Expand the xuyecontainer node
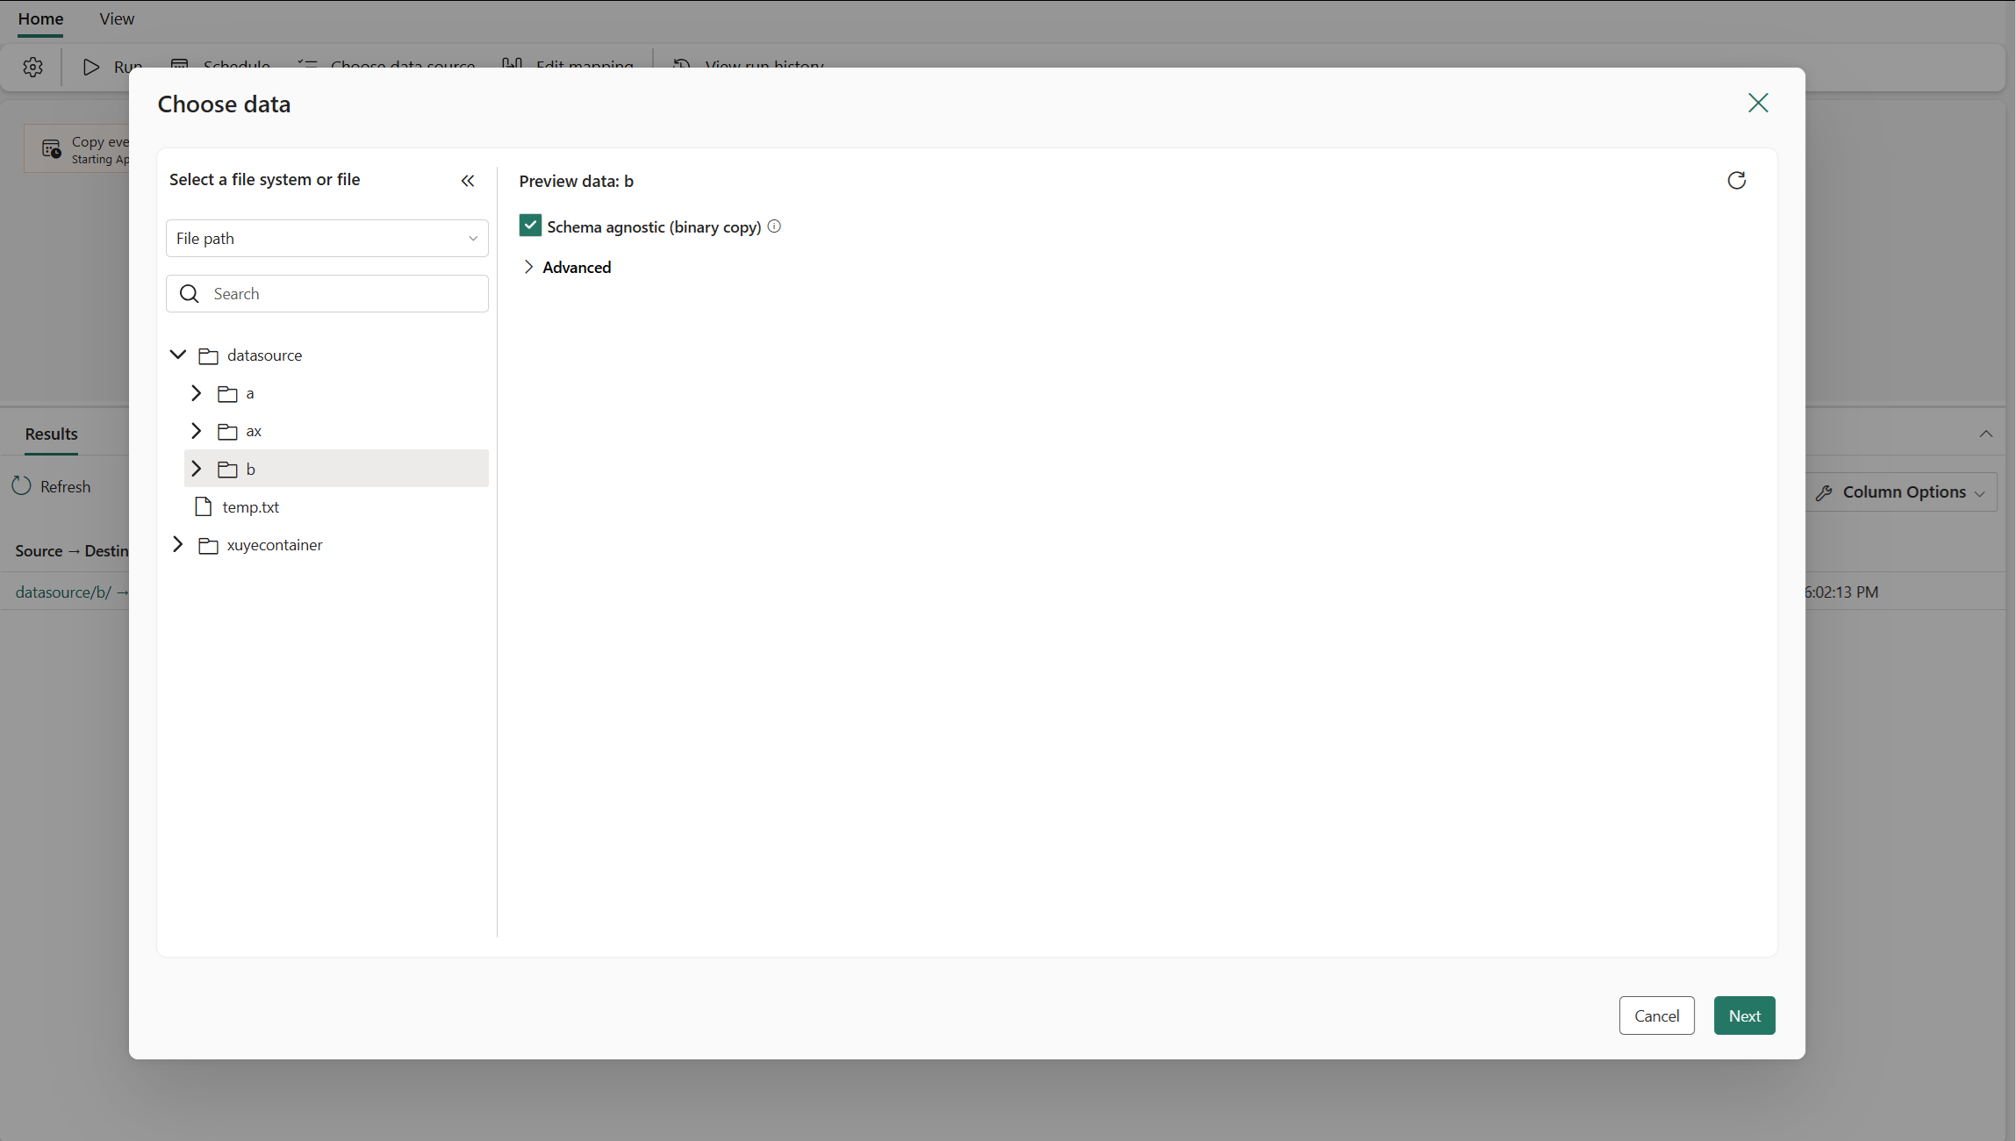Screen dimensions: 2016x1141 click(x=178, y=544)
